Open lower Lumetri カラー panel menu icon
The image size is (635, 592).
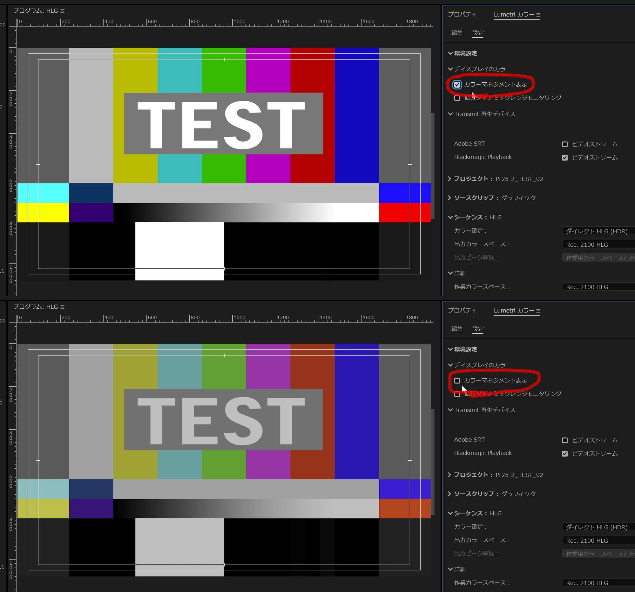pos(538,311)
